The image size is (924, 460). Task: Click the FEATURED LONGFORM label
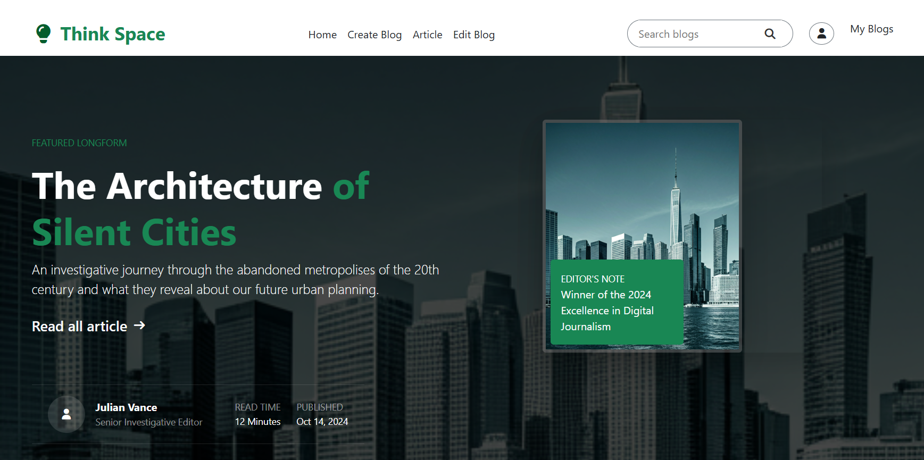pyautogui.click(x=79, y=143)
